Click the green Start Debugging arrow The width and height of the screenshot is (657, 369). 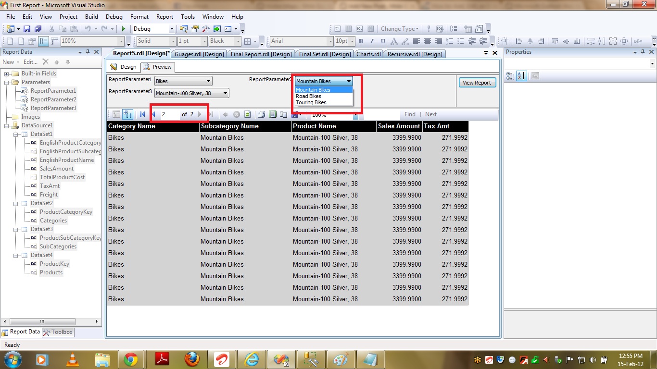click(124, 29)
